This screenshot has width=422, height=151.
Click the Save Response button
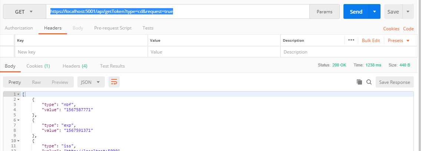(395, 82)
